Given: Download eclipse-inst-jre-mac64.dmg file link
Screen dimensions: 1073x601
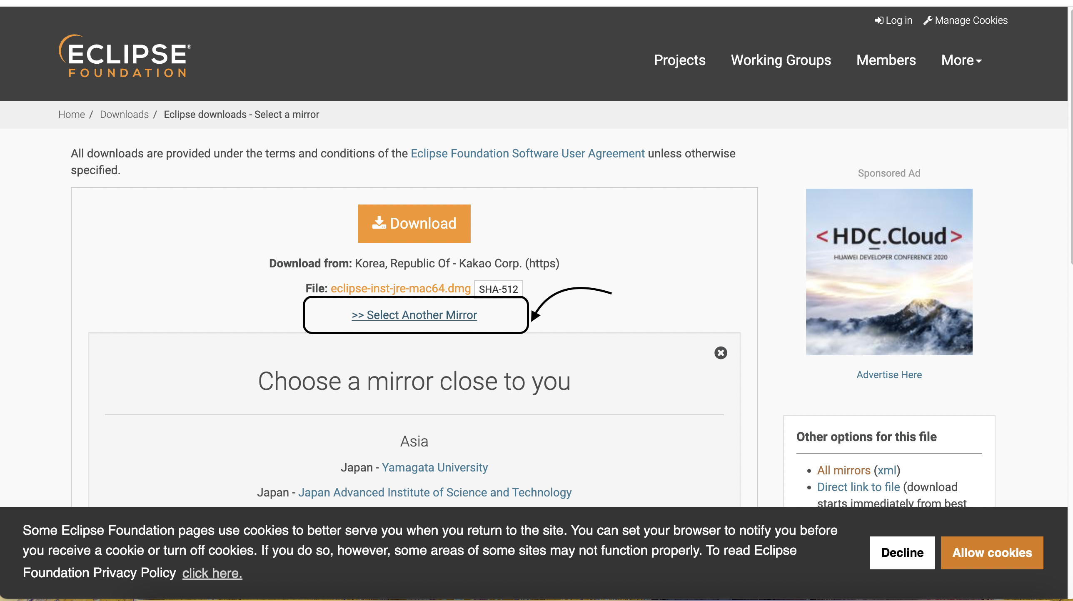Looking at the screenshot, I should click(400, 288).
